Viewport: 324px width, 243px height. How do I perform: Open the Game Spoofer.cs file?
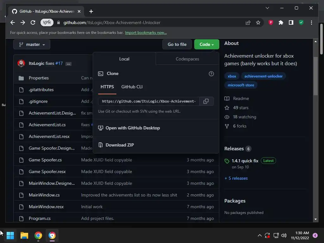click(x=45, y=160)
